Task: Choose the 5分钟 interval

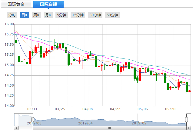Action: [x=62, y=15]
